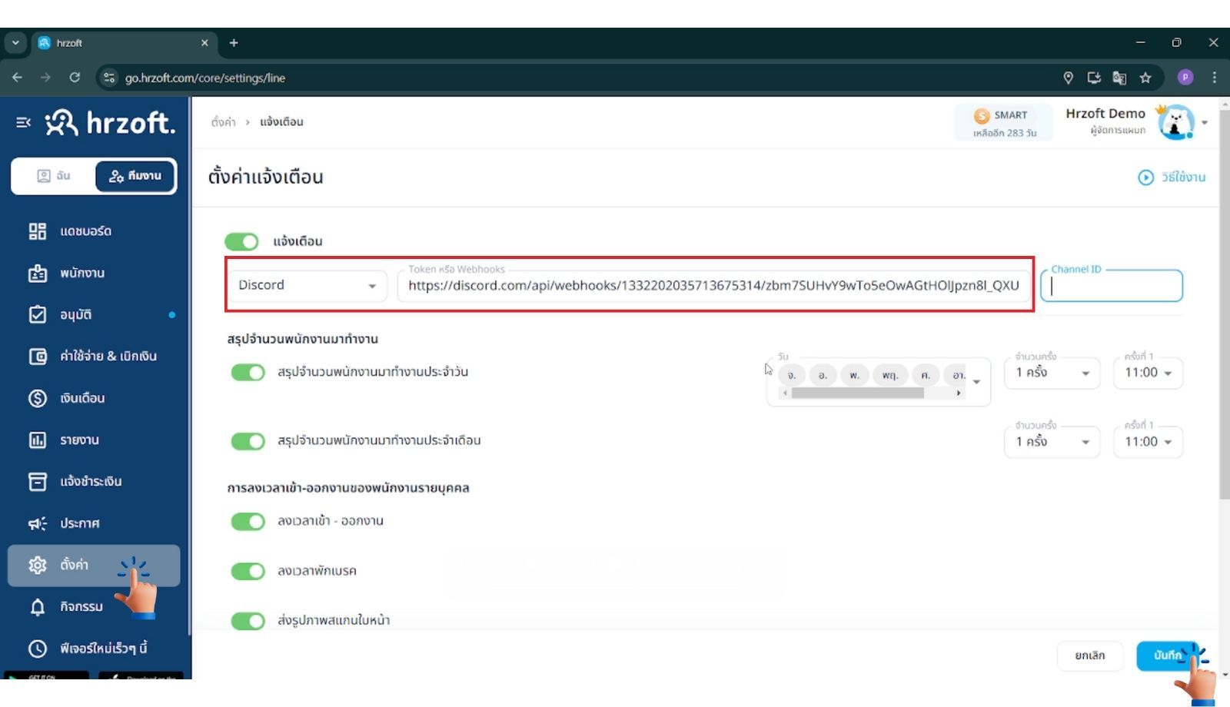Click the พนักงาน employees icon
The image size is (1230, 707).
point(37,273)
